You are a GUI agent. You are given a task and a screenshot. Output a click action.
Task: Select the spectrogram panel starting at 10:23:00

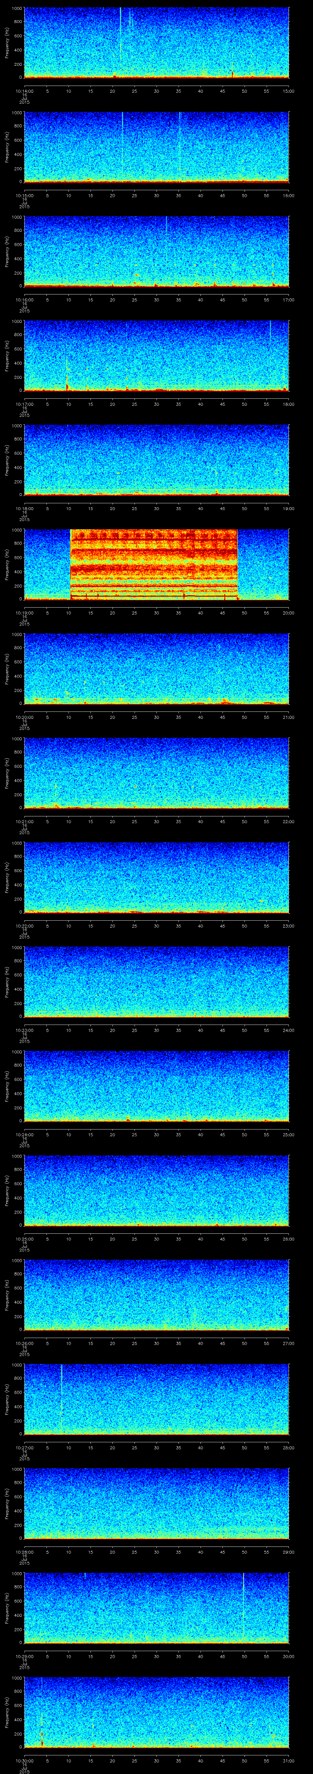pyautogui.click(x=156, y=982)
